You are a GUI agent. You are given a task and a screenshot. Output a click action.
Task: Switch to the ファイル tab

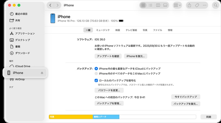point(157,30)
